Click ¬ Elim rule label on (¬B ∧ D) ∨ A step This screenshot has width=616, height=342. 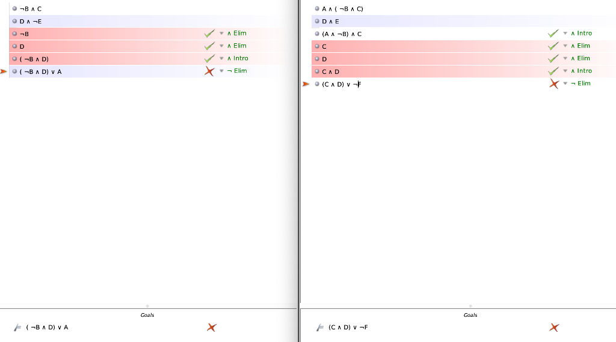pyautogui.click(x=237, y=71)
